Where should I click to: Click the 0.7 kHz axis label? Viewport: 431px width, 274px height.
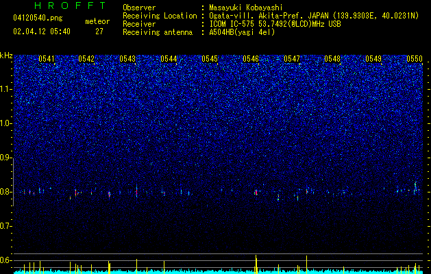click(5, 226)
